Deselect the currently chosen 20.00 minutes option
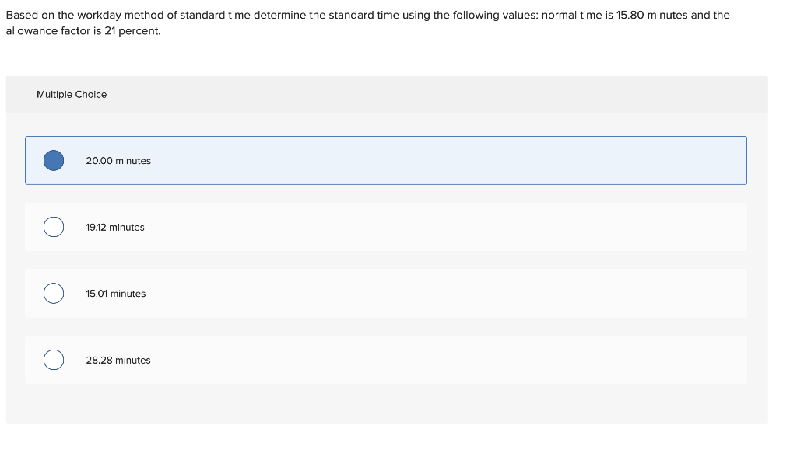Viewport: 797px width, 453px height. [53, 160]
